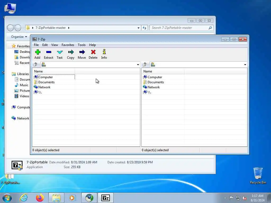Click the Test toolbar icon
Screen dimensions: 271x203
click(60, 54)
